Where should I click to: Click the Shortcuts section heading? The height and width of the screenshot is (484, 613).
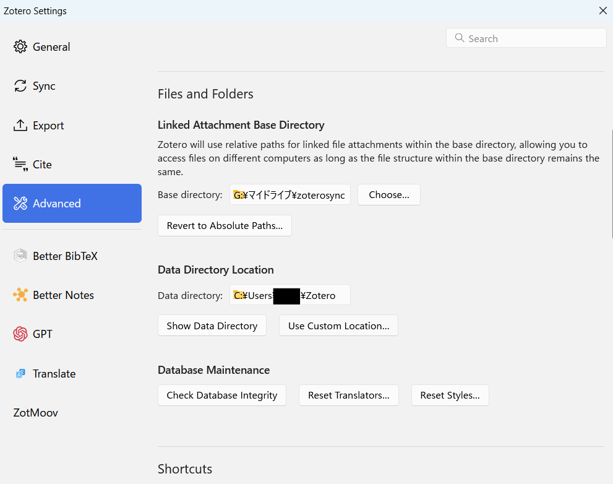(185, 469)
